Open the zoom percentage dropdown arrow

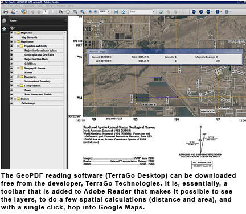(x=109, y=12)
